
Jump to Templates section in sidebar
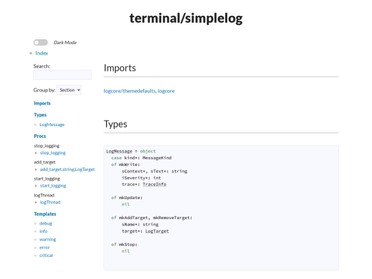pos(45,214)
